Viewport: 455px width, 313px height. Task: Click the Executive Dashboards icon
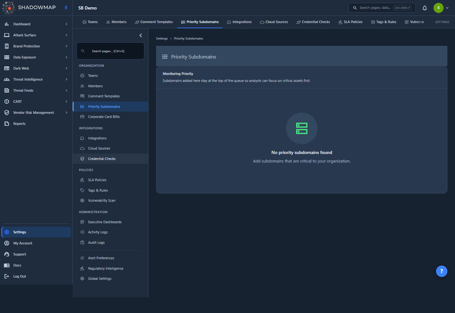(x=82, y=222)
